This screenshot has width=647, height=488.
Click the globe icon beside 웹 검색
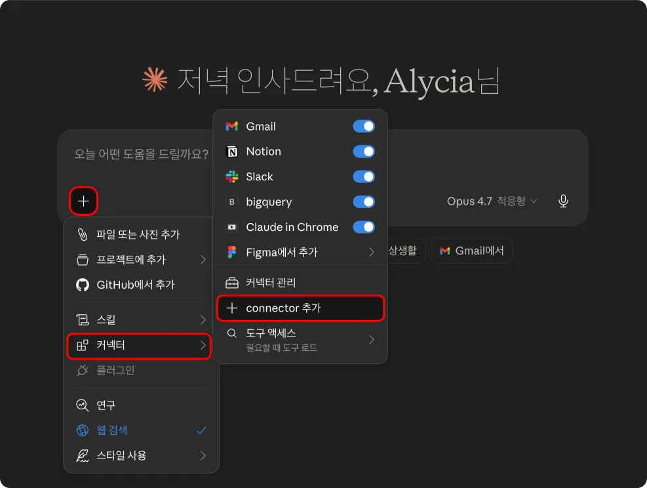83,430
